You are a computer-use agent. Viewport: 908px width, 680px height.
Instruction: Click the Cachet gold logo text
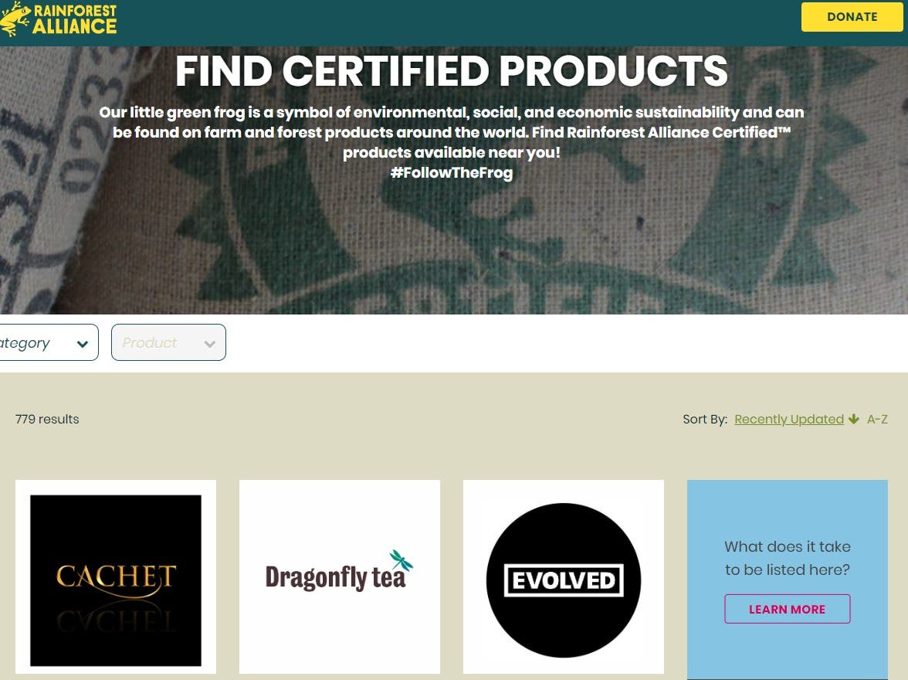tap(116, 577)
